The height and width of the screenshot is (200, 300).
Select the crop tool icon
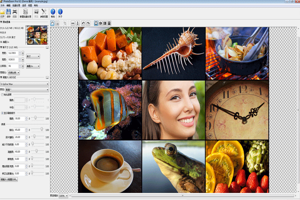[x=65, y=23]
